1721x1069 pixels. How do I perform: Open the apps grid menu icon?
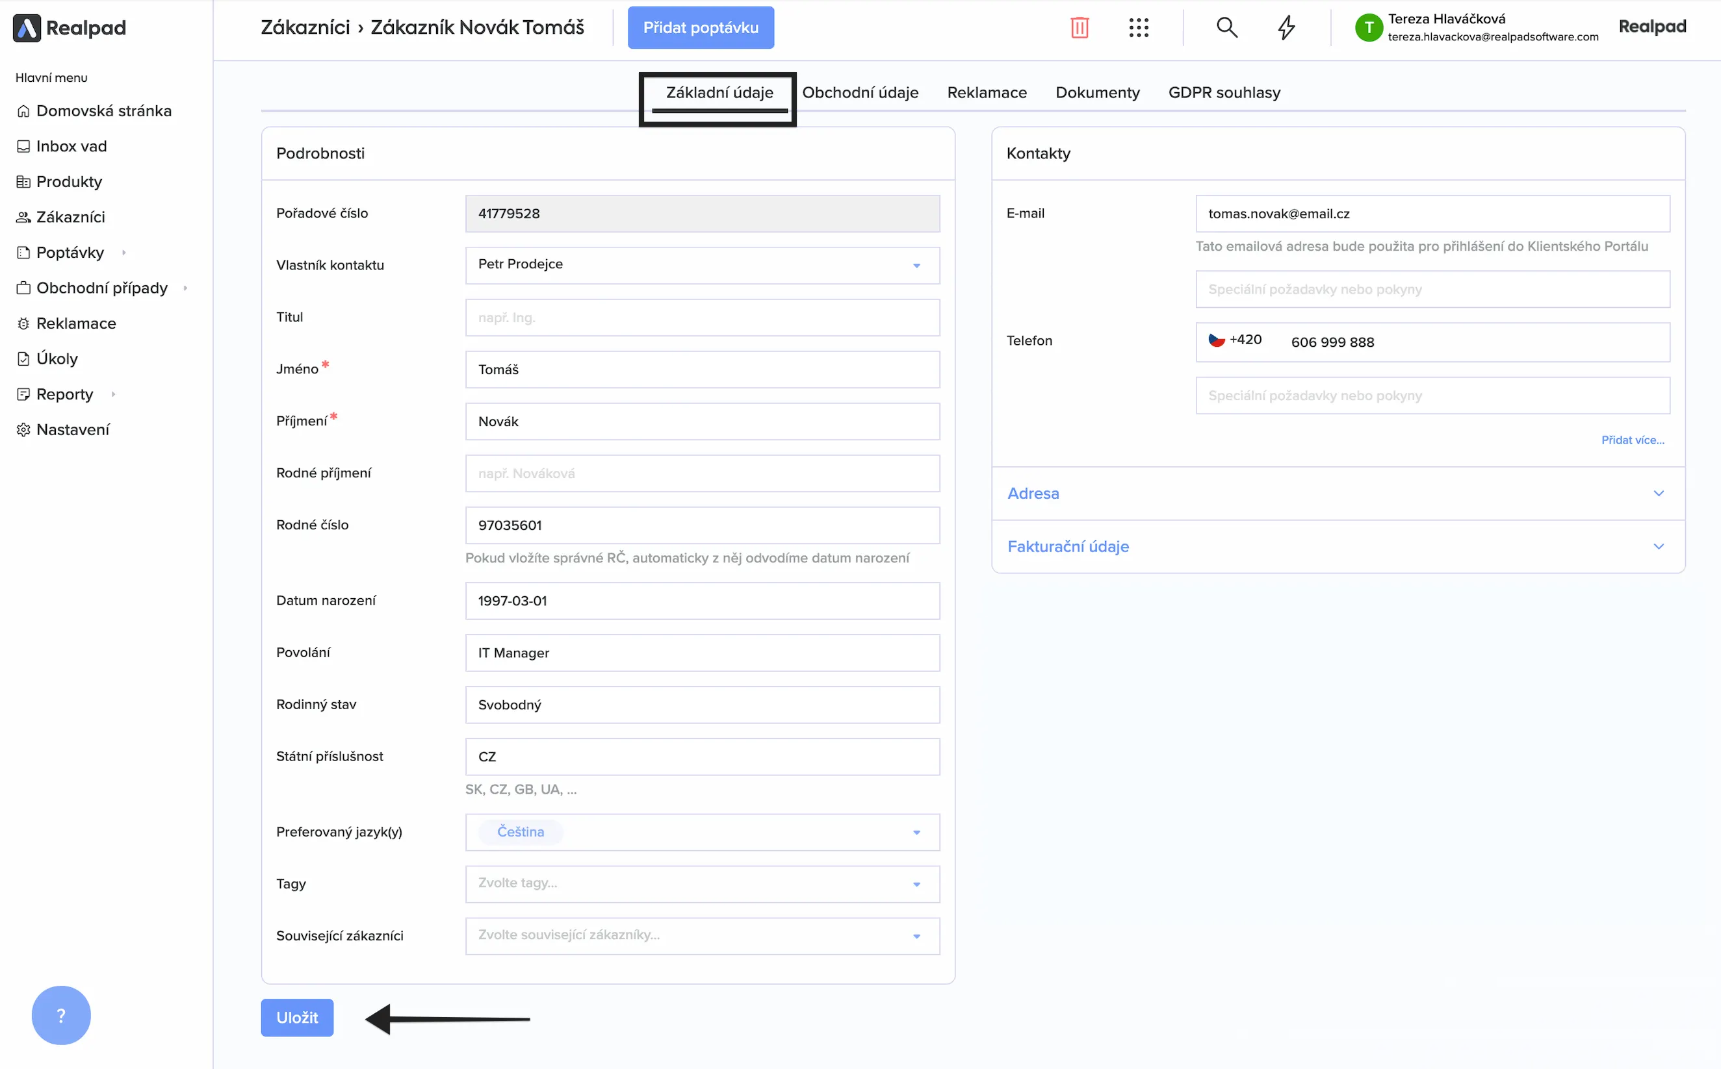[1138, 27]
